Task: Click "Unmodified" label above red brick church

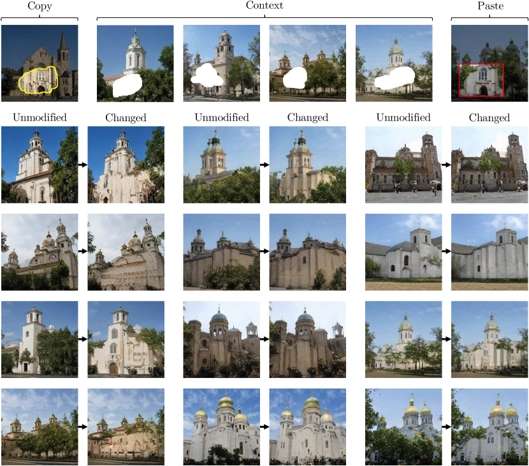Action: pyautogui.click(x=403, y=117)
